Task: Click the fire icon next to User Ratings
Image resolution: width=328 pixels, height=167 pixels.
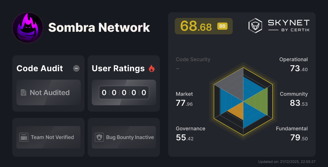Action: pyautogui.click(x=152, y=68)
